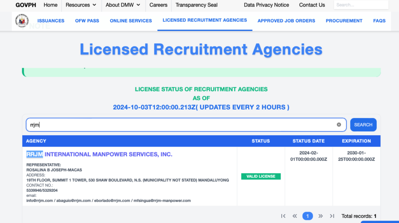Clear the agency search field text
This screenshot has height=223, width=399.
[x=339, y=125]
